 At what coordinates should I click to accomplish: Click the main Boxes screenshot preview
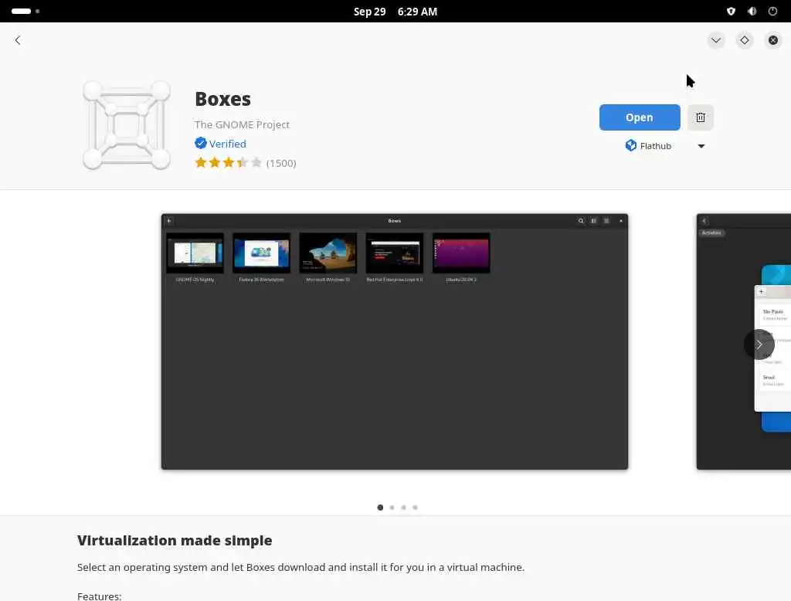click(395, 341)
